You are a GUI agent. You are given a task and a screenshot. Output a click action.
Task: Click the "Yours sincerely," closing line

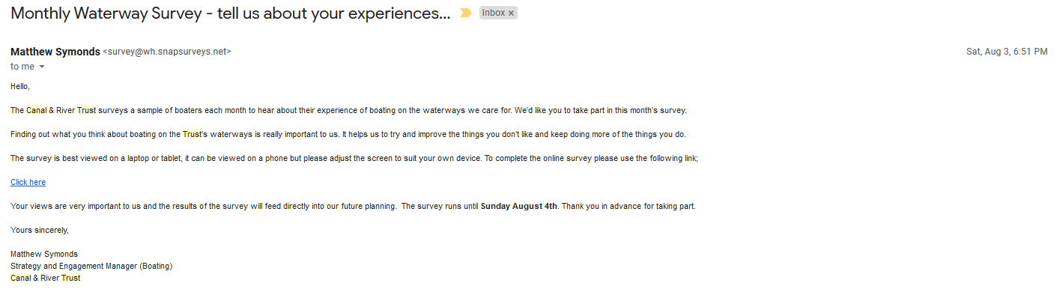point(40,230)
